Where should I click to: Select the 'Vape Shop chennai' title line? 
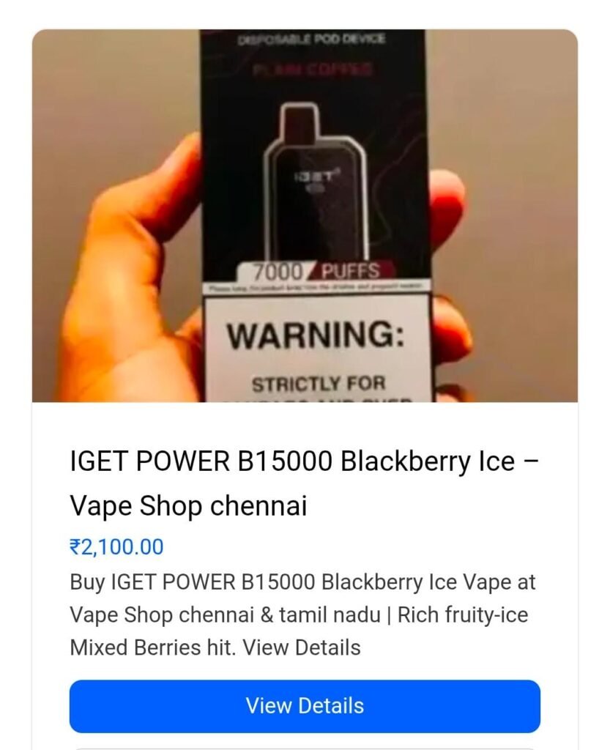tap(188, 505)
